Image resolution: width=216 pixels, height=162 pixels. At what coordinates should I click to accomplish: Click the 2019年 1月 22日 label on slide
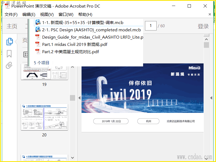pyautogui.click(x=111, y=121)
